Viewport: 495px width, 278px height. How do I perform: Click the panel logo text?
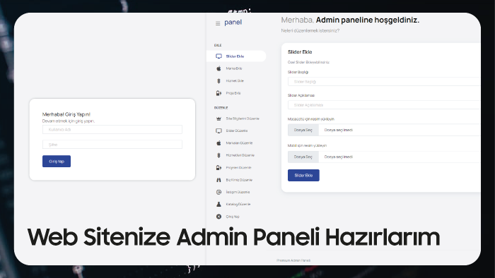pyautogui.click(x=233, y=23)
